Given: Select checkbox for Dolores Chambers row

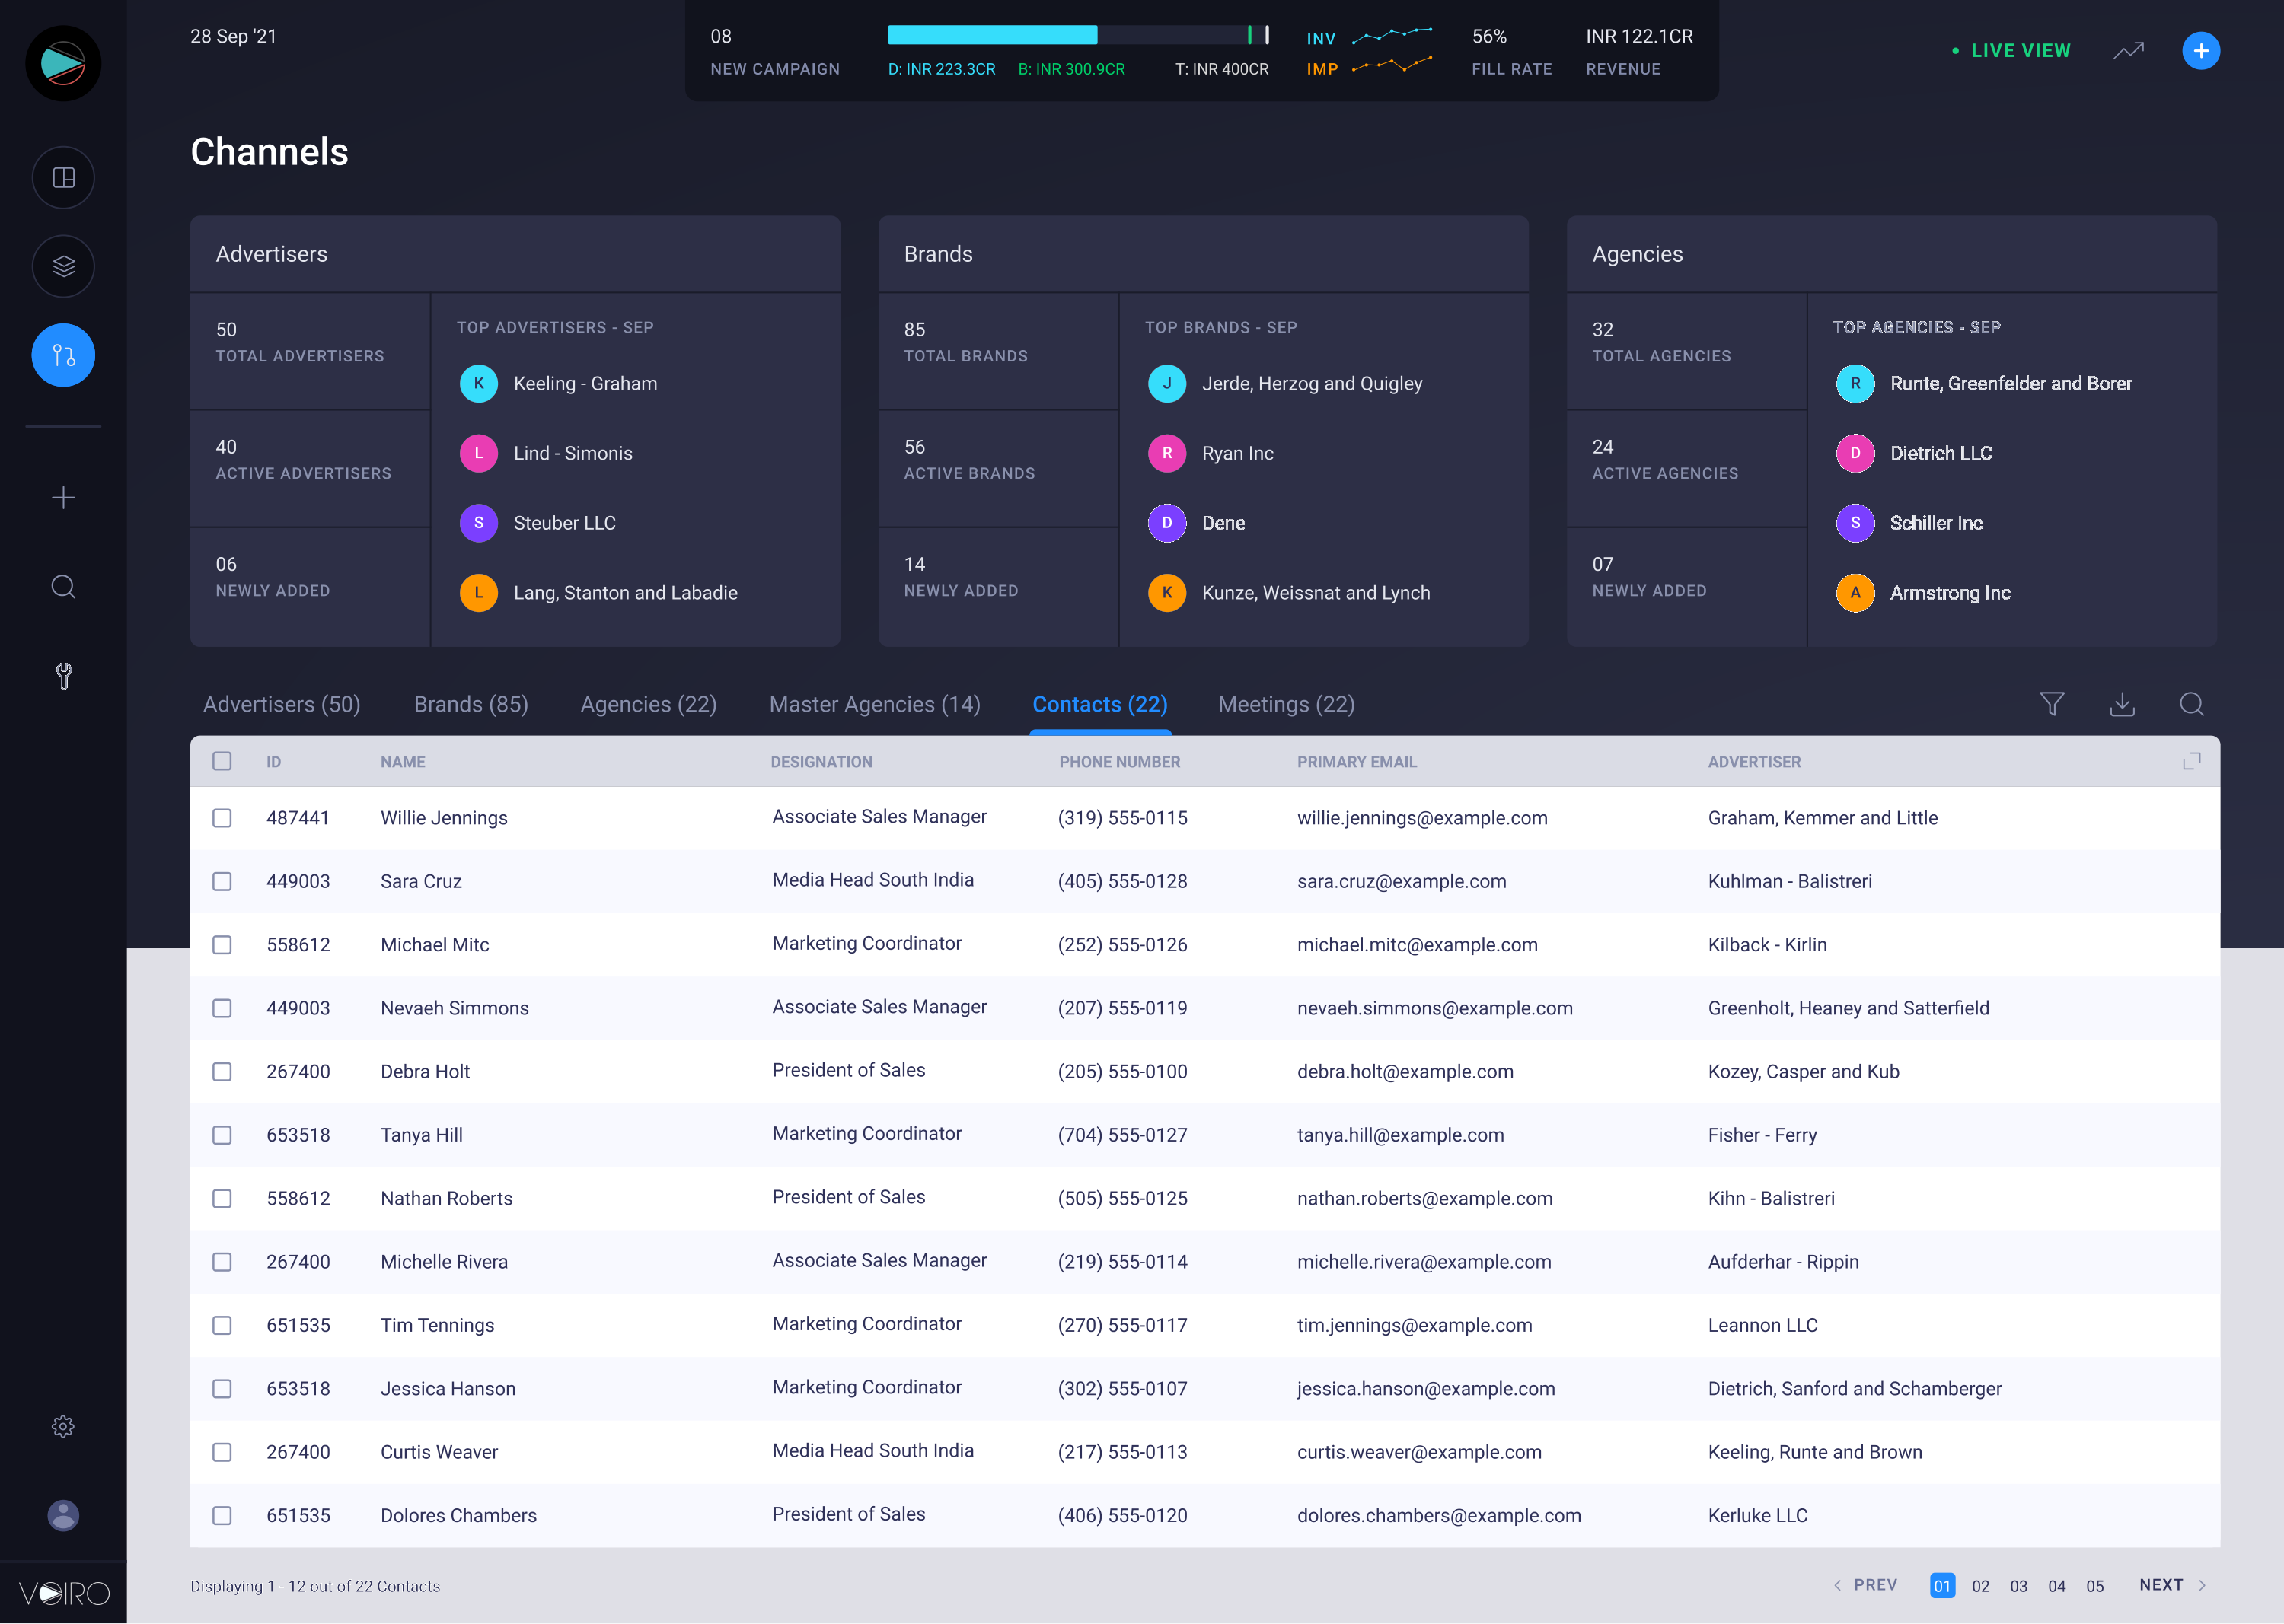Looking at the screenshot, I should [222, 1515].
